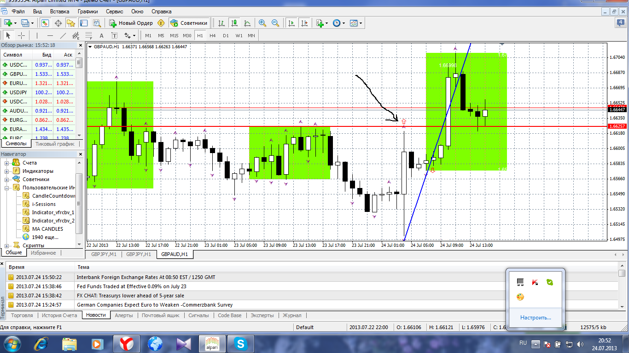Select the Fibonacci Retracement tool
Viewport: 629px width, 353px height.
[89, 35]
